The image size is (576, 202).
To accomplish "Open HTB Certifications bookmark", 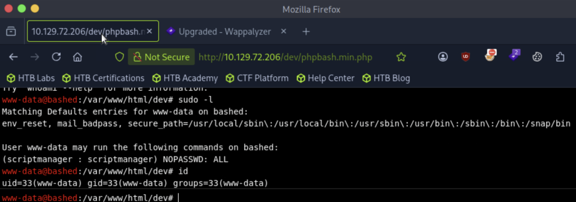I will pyautogui.click(x=103, y=78).
